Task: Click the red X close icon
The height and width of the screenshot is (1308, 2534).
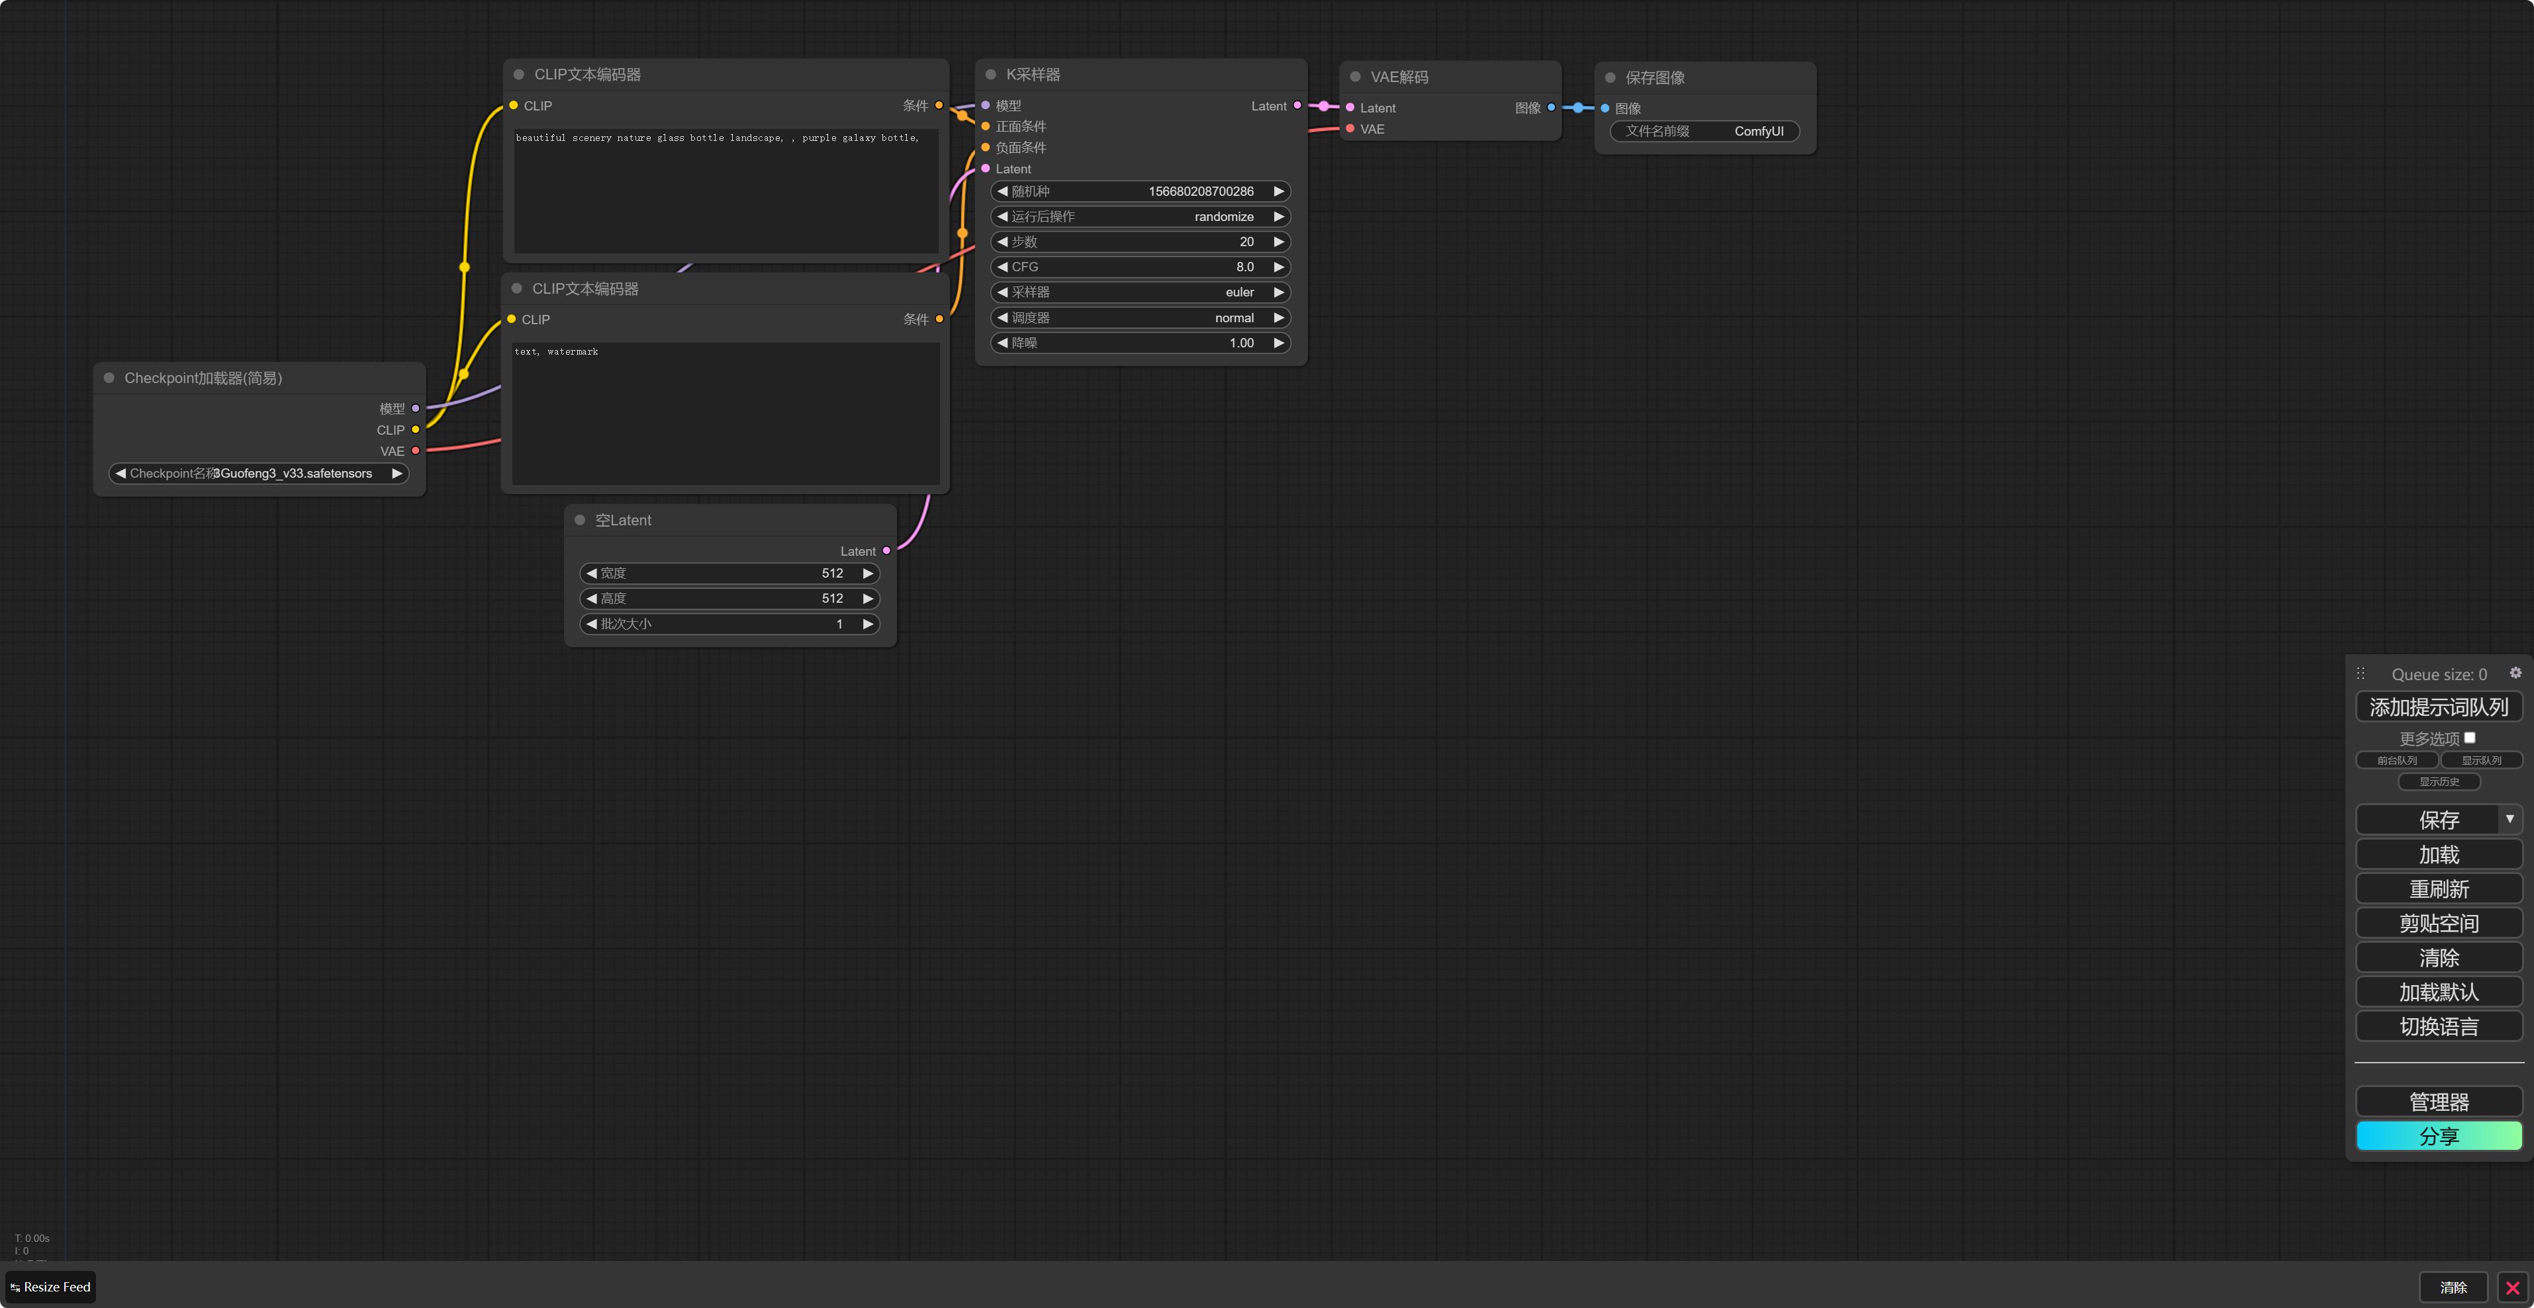Action: click(x=2512, y=1287)
